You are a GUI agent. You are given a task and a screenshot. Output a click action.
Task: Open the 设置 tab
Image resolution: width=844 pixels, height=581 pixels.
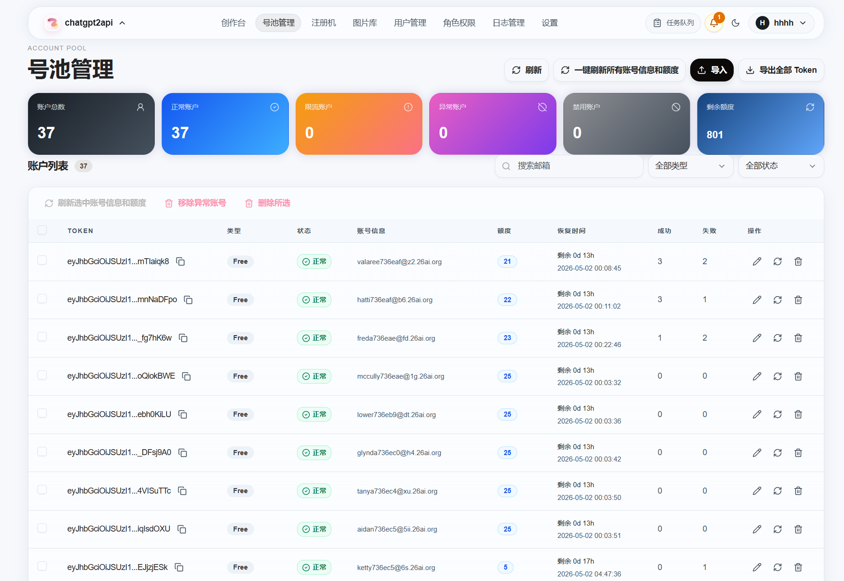(550, 23)
